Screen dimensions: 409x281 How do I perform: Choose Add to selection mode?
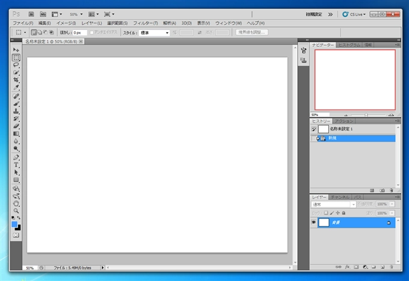pyautogui.click(x=40, y=32)
